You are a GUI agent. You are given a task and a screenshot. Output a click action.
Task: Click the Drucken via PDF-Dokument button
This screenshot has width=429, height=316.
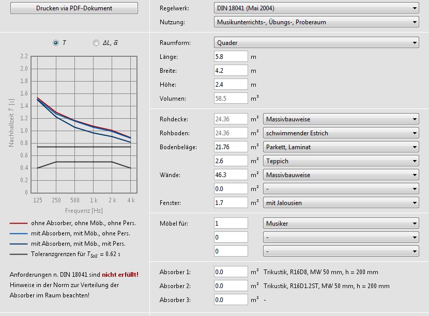[x=74, y=8]
